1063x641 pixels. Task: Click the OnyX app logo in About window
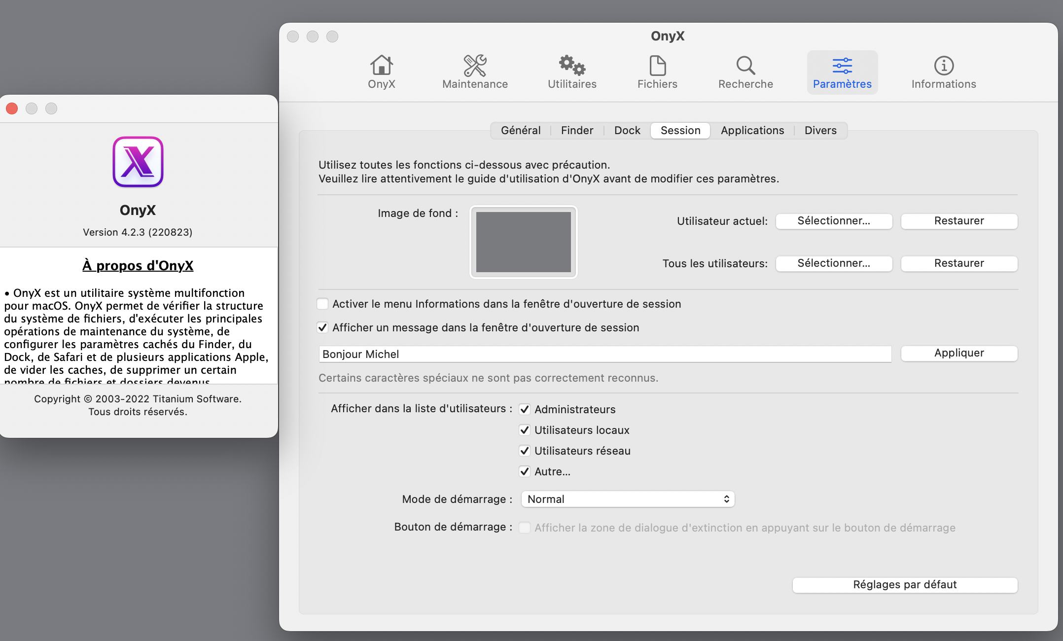click(138, 162)
